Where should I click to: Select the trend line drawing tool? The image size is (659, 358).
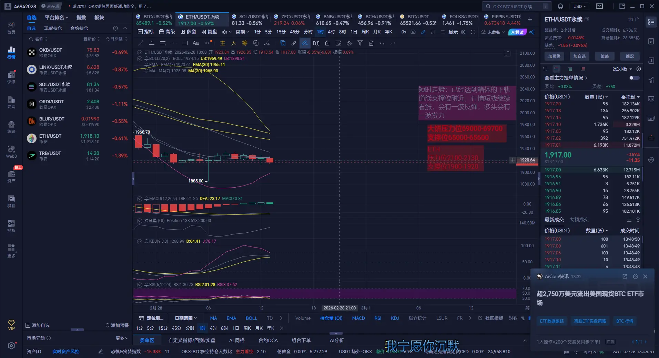[141, 43]
